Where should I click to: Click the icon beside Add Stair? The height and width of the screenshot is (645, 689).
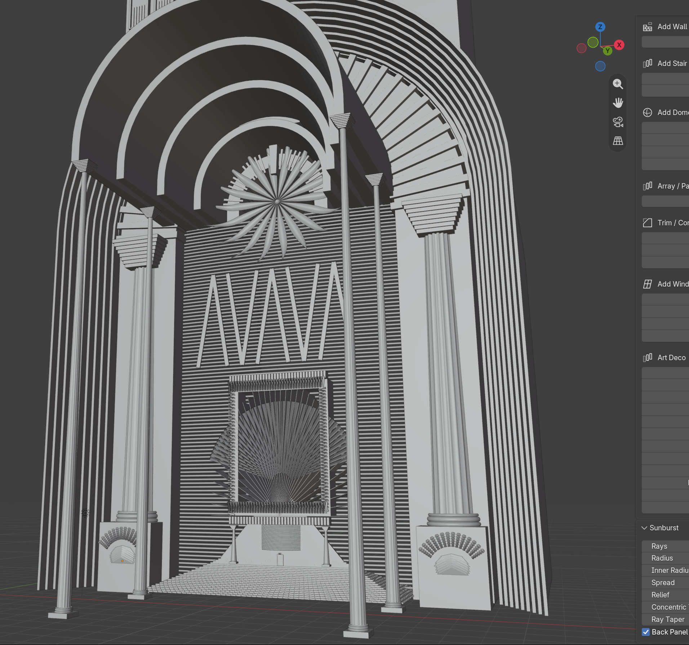648,63
